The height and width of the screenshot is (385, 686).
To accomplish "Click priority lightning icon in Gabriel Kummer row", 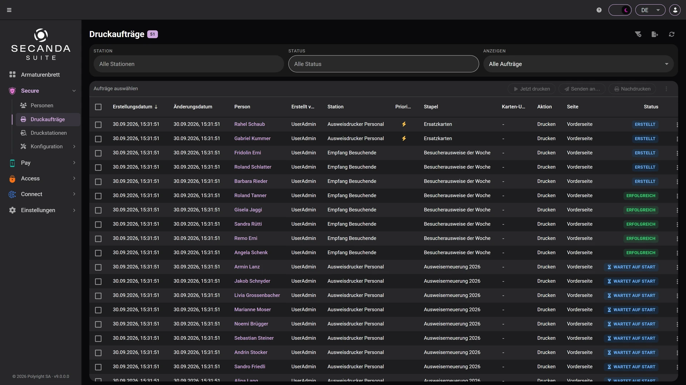I will (x=404, y=138).
